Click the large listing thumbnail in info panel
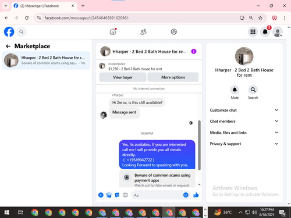The height and width of the screenshot is (218, 291). (244, 56)
